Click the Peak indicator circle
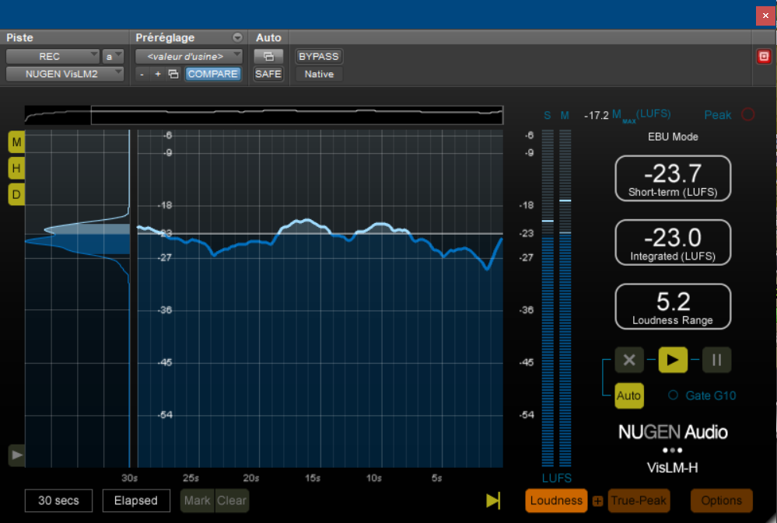Viewport: 777px width, 523px height. point(747,114)
